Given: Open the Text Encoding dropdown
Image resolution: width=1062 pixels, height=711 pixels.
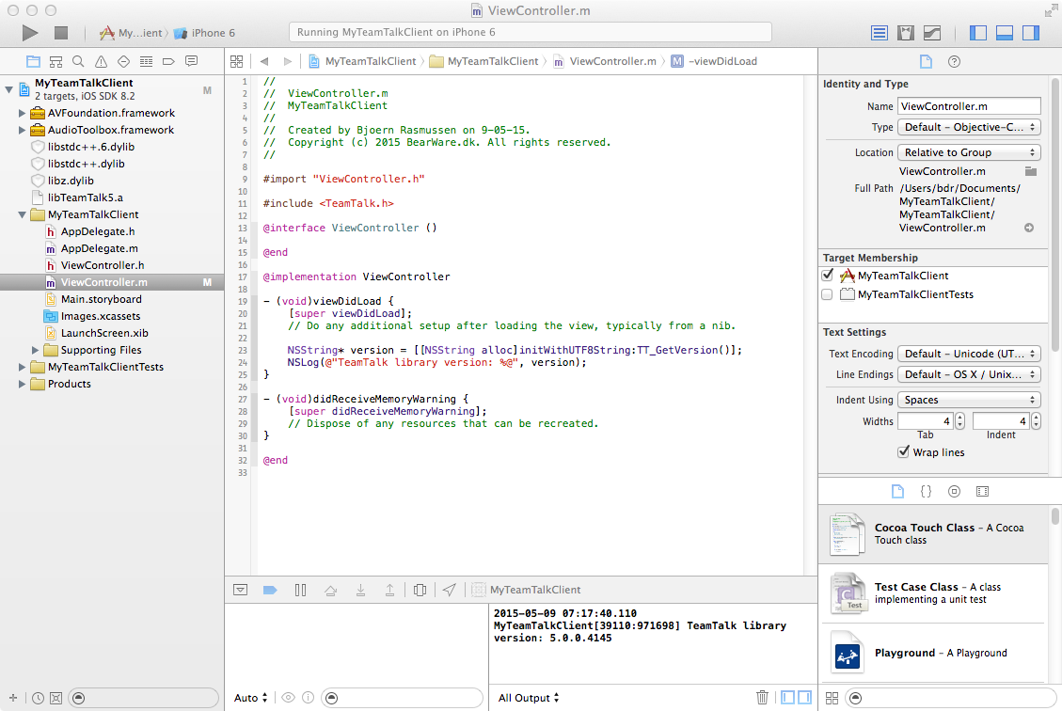Looking at the screenshot, I should [x=969, y=354].
